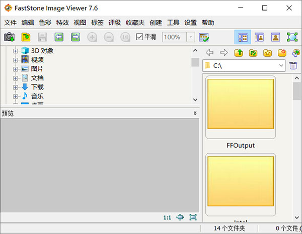Go to previous image with green left arrow

(x=59, y=37)
